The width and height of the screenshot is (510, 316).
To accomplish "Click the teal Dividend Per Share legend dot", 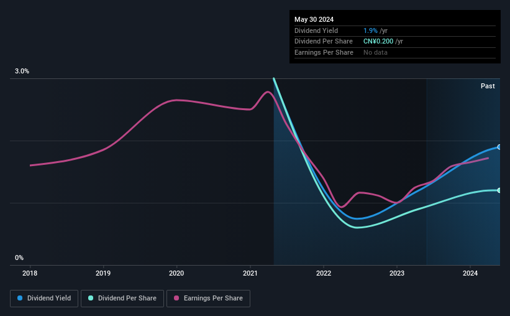I will pyautogui.click(x=91, y=298).
